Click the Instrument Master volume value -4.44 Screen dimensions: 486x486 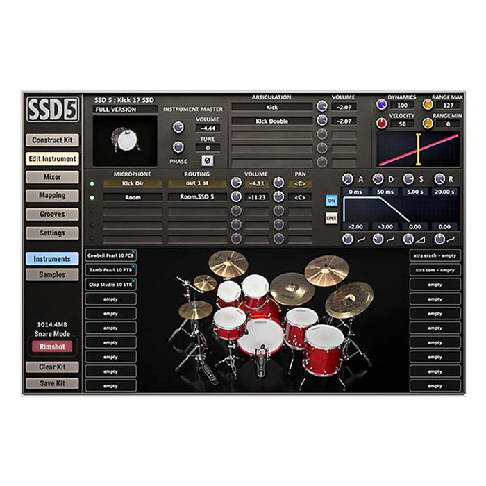click(x=208, y=128)
